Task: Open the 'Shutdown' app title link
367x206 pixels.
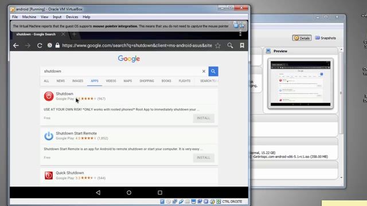Action: tap(65, 94)
